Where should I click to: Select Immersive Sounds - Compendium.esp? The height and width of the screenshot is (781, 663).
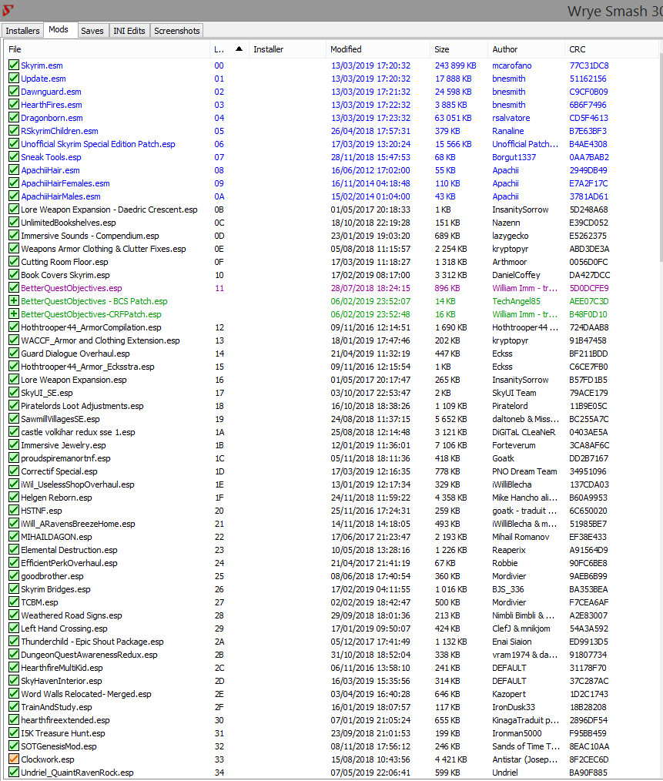[x=89, y=236]
